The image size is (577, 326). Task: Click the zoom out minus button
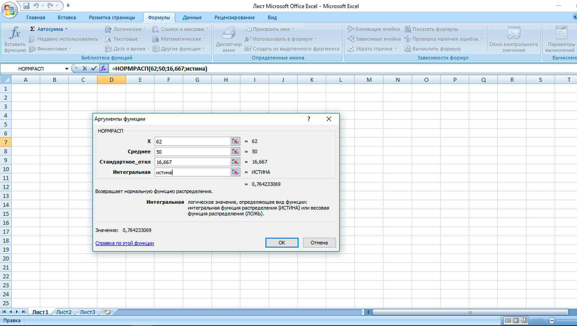(x=552, y=320)
